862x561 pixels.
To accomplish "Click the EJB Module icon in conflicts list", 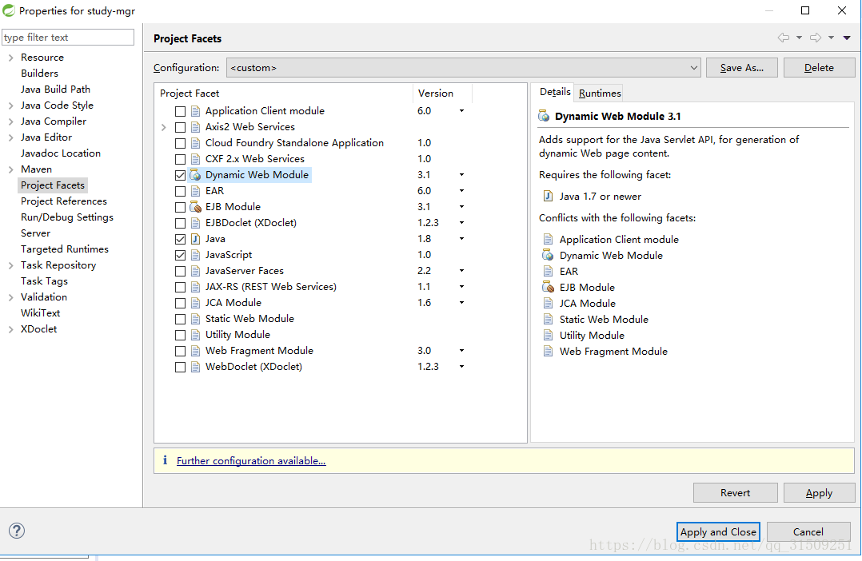I will click(548, 287).
